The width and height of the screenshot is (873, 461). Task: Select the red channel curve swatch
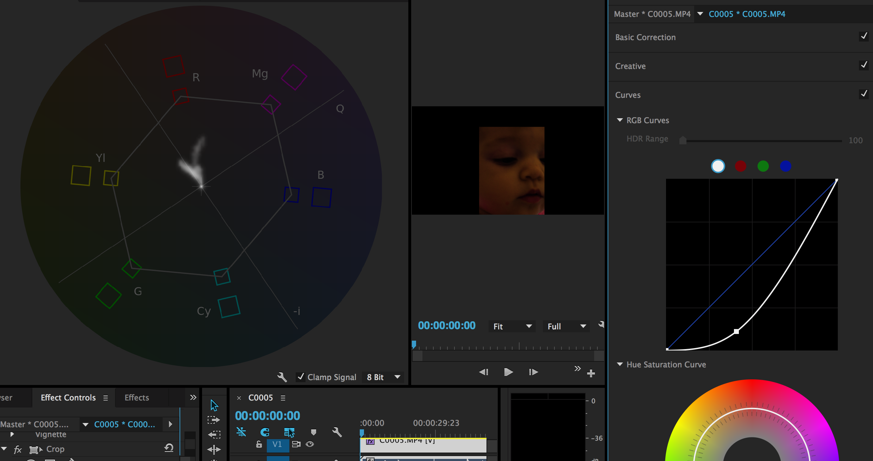(x=740, y=166)
